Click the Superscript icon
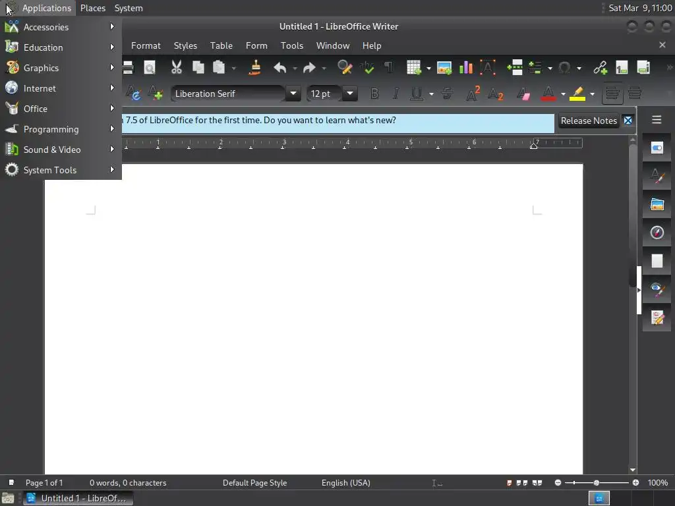Viewport: 675px width, 506px height. point(473,94)
